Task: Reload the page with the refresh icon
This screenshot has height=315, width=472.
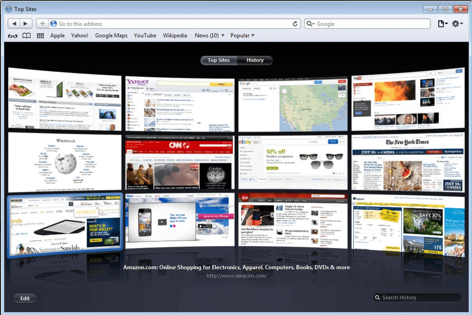Action: click(x=295, y=24)
